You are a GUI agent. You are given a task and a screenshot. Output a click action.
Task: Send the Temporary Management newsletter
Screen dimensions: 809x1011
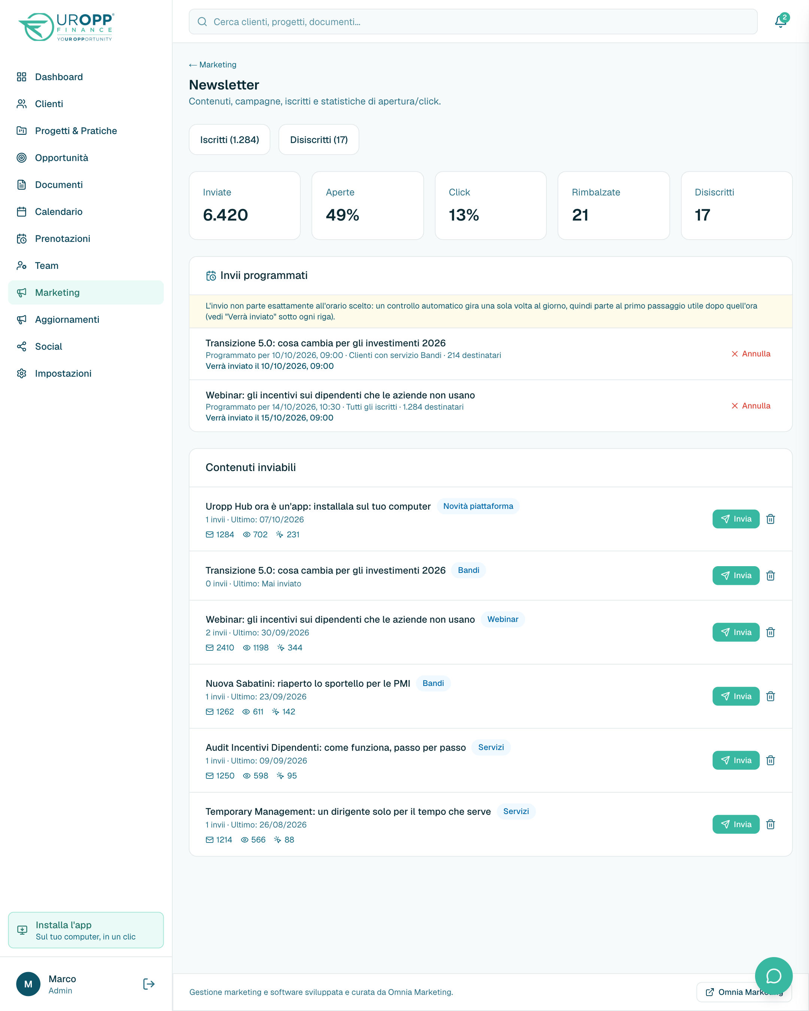[x=736, y=825]
